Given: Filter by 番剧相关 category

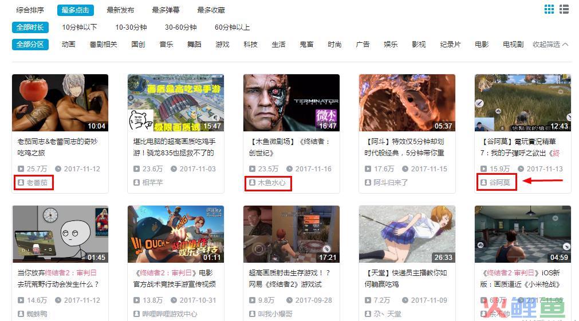Looking at the screenshot, I should [104, 45].
